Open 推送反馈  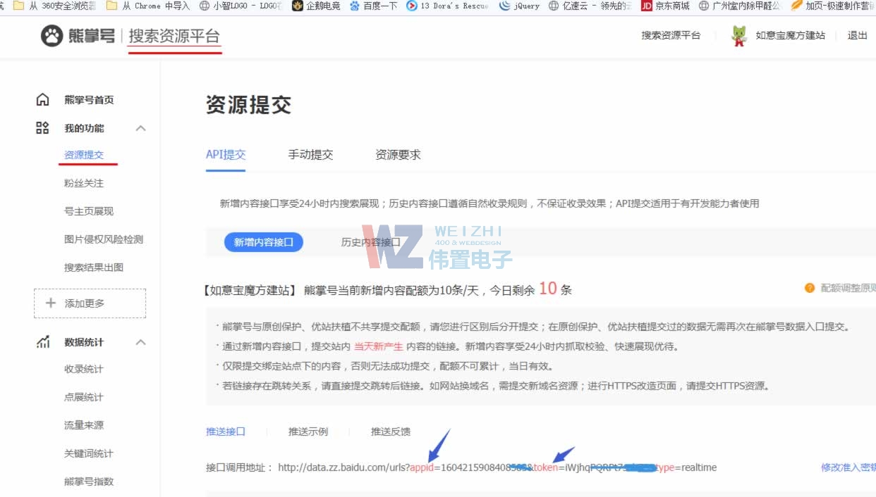coord(389,432)
